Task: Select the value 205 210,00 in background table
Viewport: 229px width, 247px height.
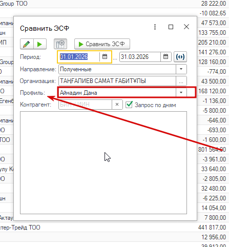Action: (x=212, y=43)
